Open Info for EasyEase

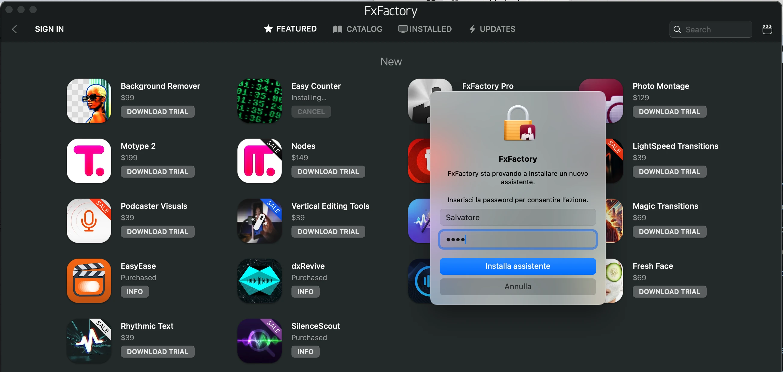point(135,292)
